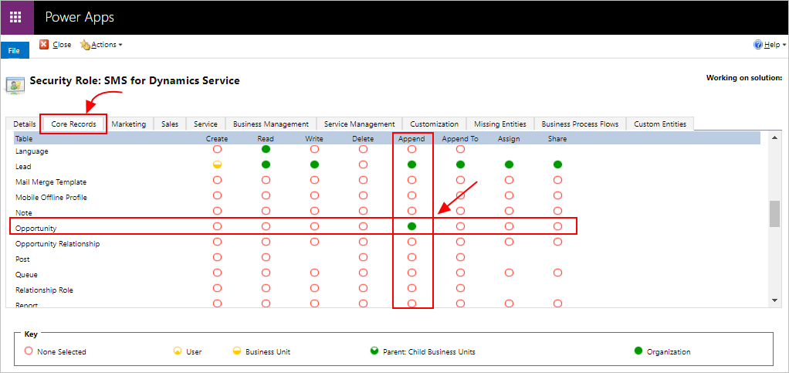Click the Share column header

(557, 139)
